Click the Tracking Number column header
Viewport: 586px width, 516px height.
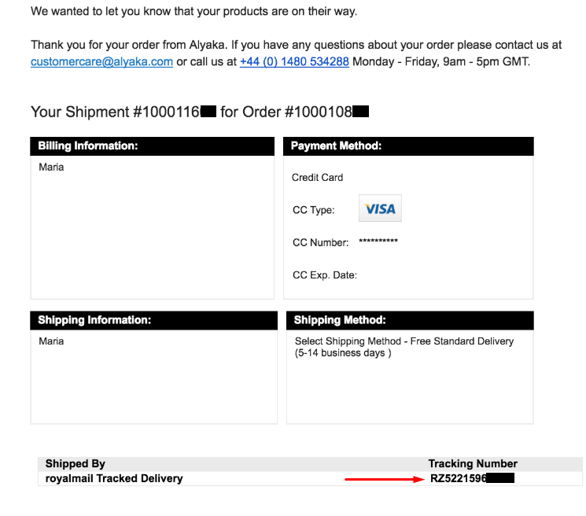473,463
